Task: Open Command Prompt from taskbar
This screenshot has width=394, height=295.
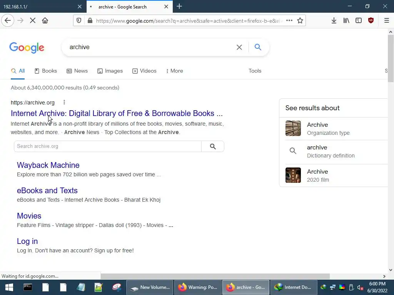Action: click(x=28, y=287)
